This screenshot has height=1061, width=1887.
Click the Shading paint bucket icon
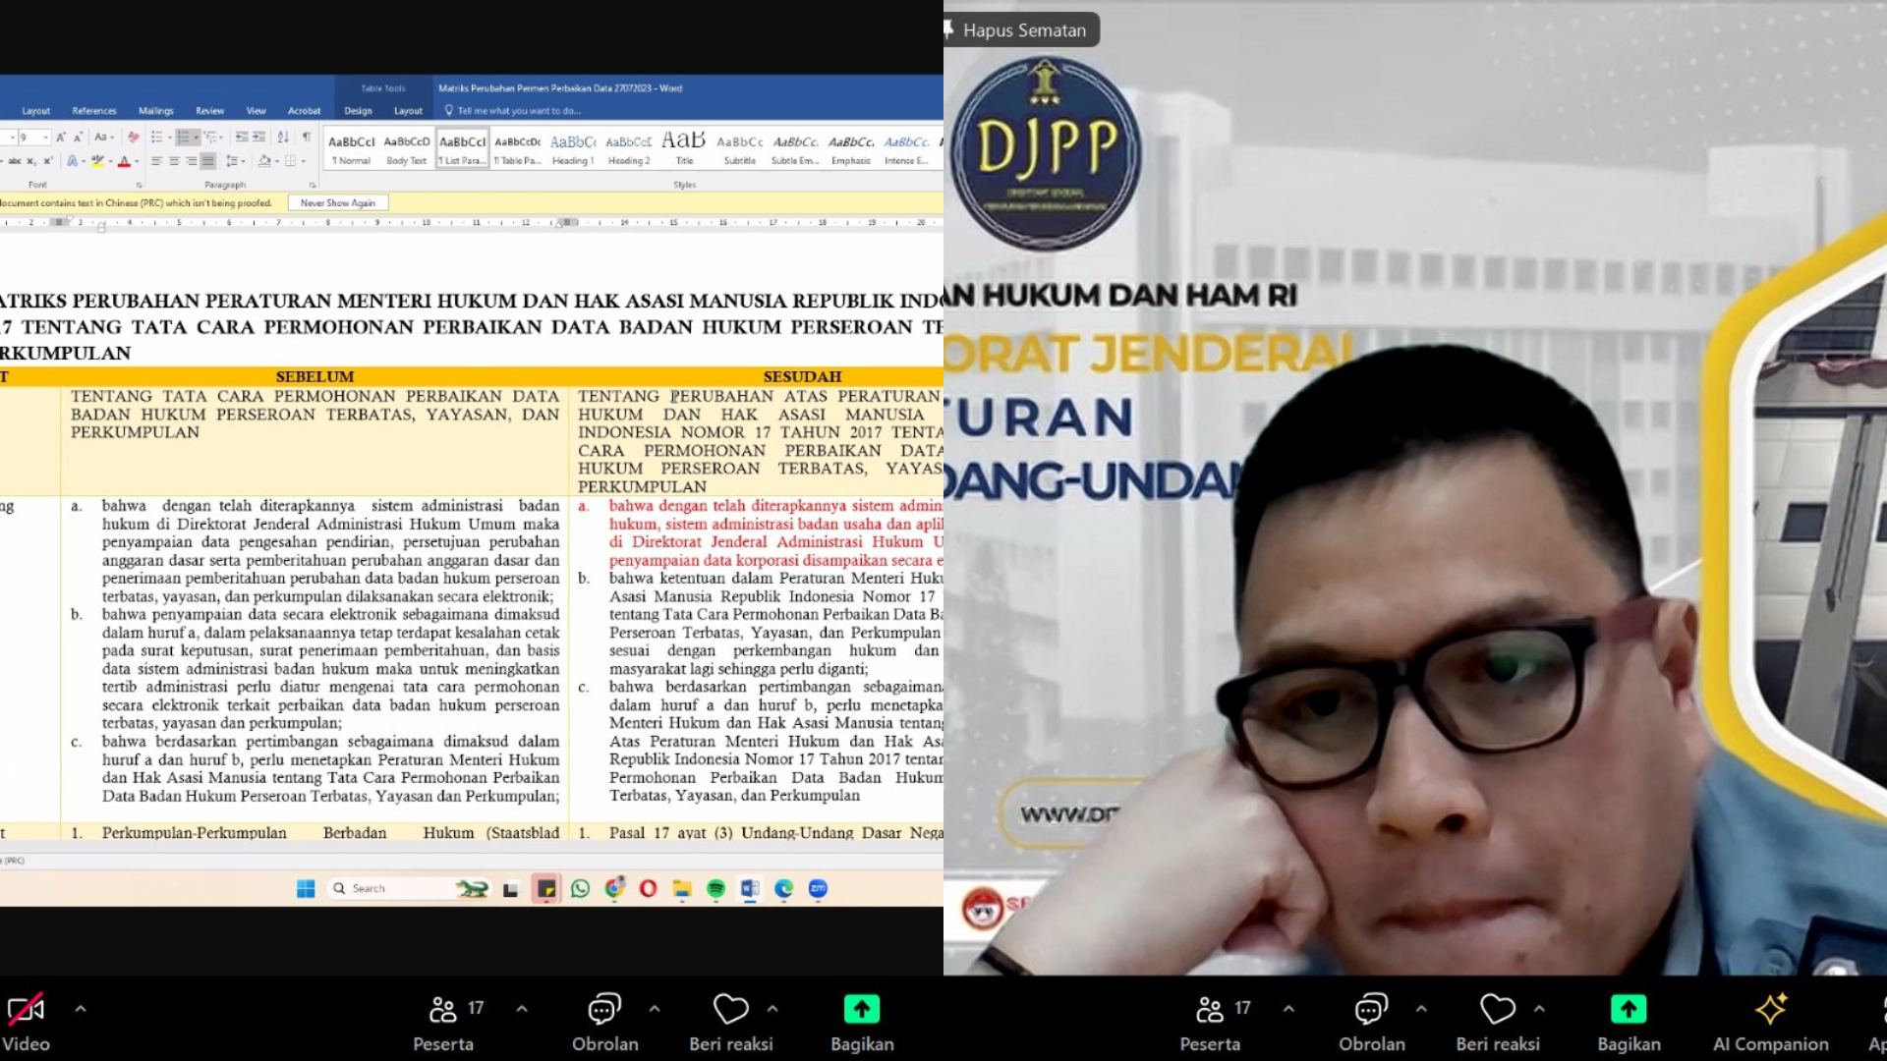click(x=264, y=161)
